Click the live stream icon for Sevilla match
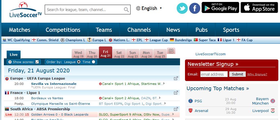The image size is (280, 120). [x=100, y=84]
